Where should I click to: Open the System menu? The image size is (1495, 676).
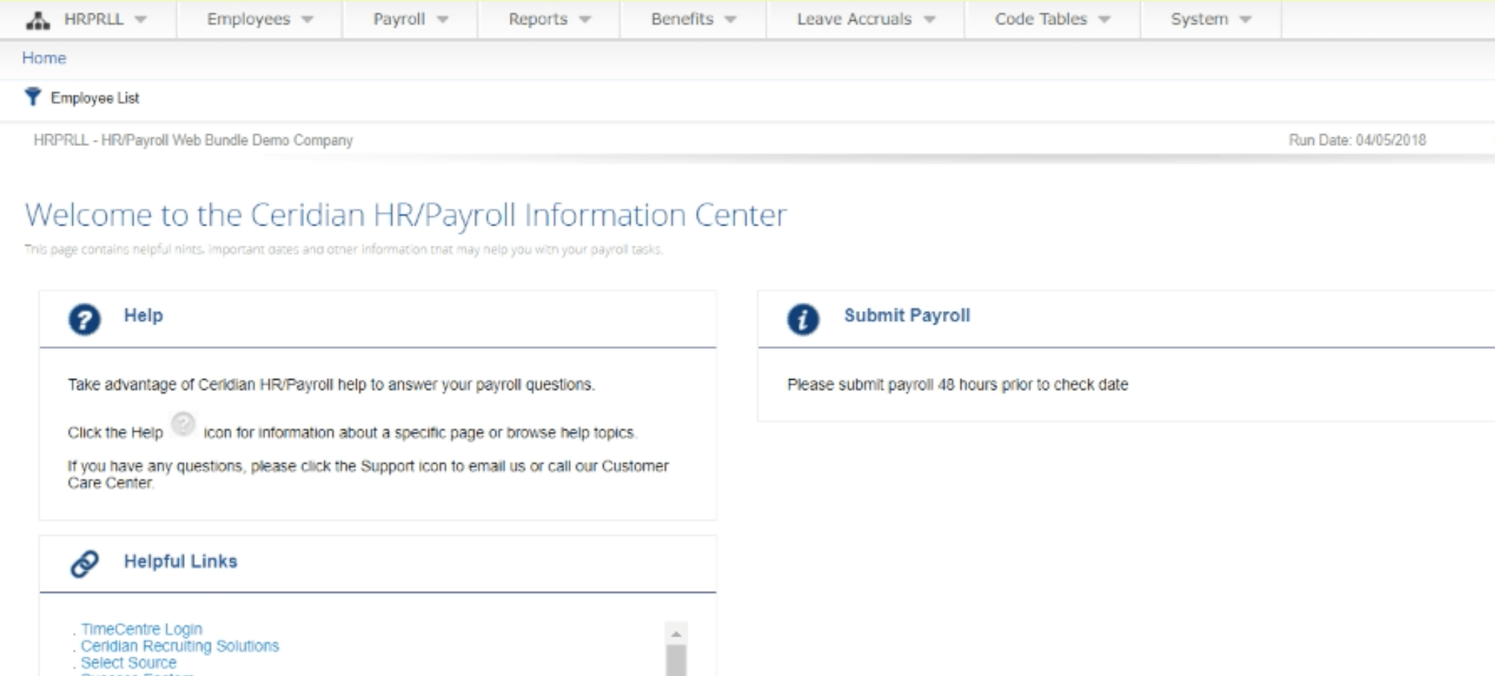click(x=1199, y=19)
